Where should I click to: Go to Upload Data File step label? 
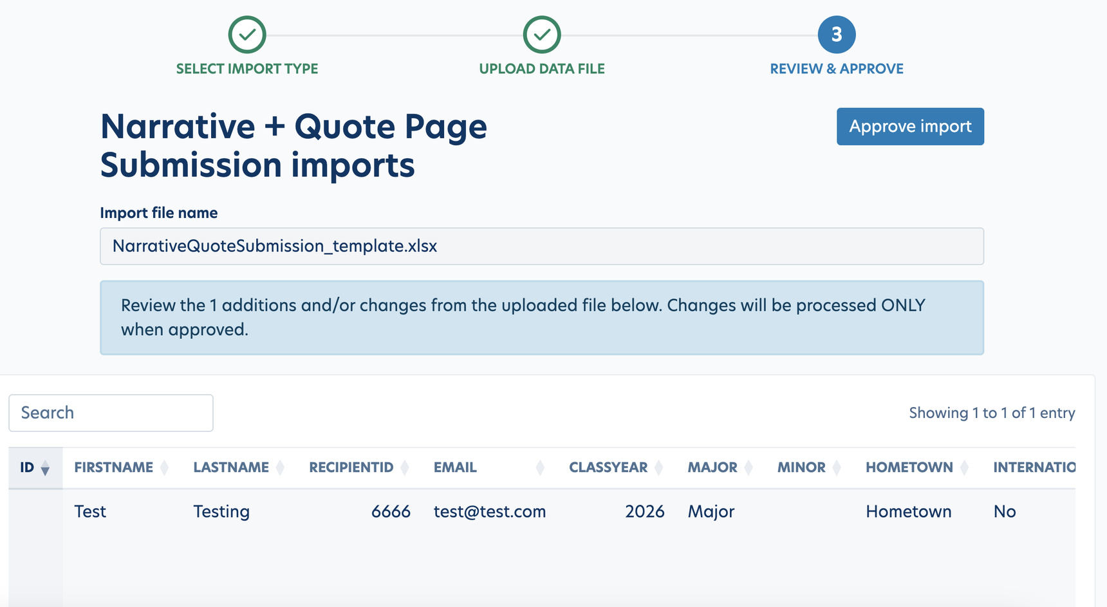click(542, 69)
